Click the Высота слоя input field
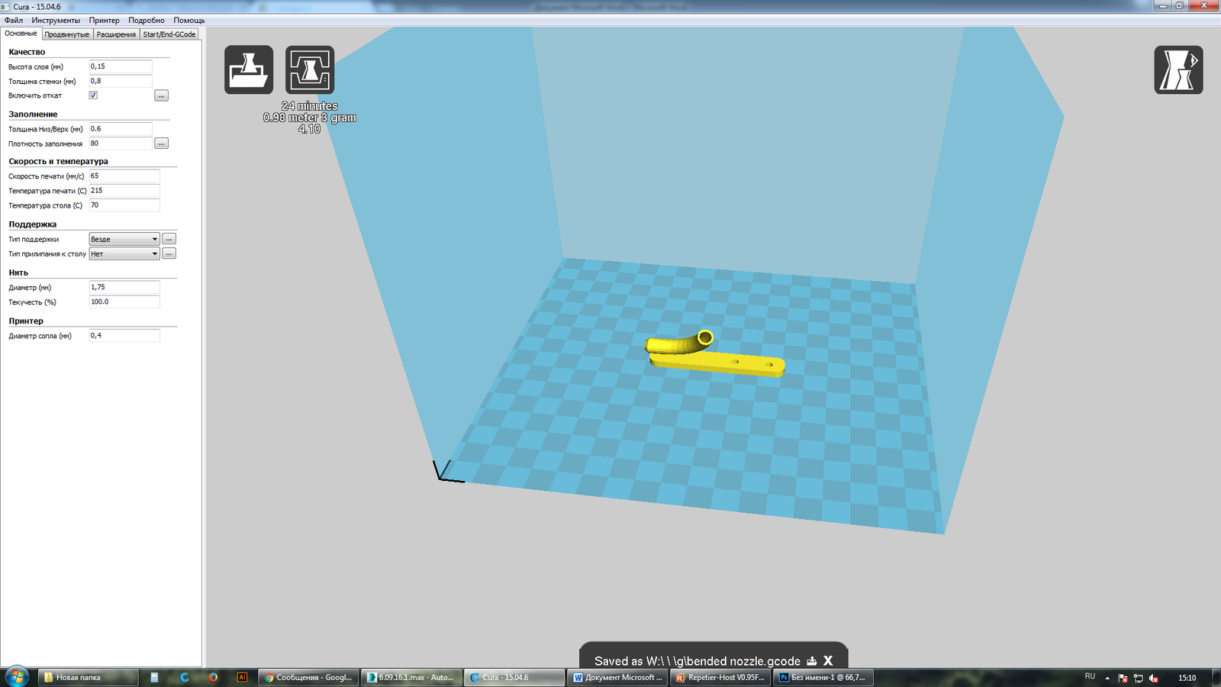 click(121, 66)
